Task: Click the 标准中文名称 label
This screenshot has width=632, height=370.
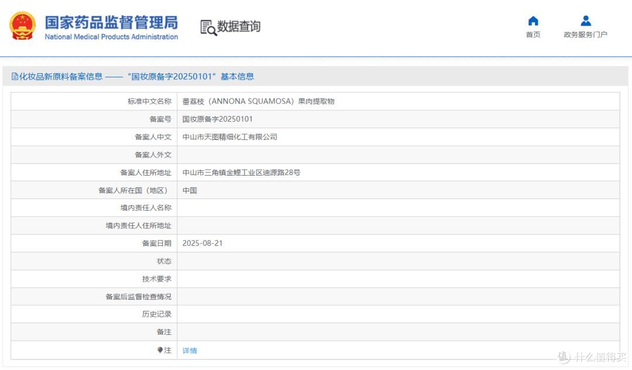Action: point(150,101)
